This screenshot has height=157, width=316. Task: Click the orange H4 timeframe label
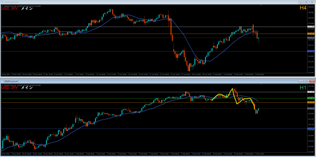click(303, 8)
